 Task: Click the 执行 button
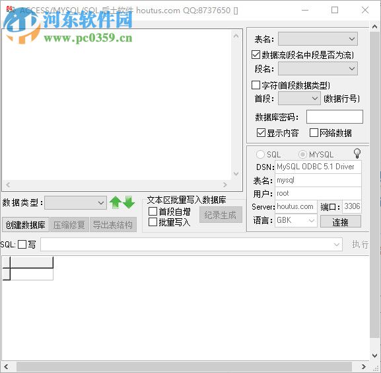(360, 244)
